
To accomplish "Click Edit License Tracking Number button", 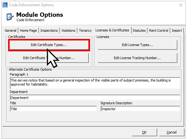I will [x=137, y=58].
